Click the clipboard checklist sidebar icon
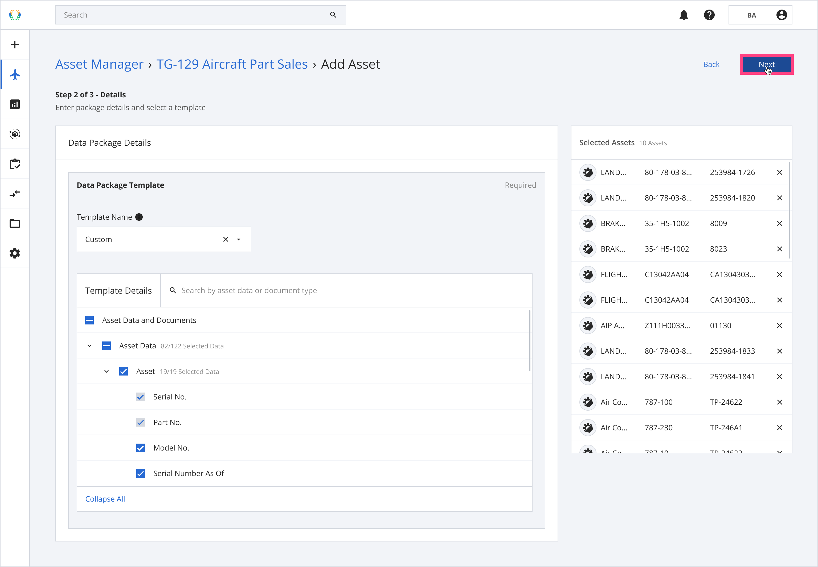 (15, 164)
